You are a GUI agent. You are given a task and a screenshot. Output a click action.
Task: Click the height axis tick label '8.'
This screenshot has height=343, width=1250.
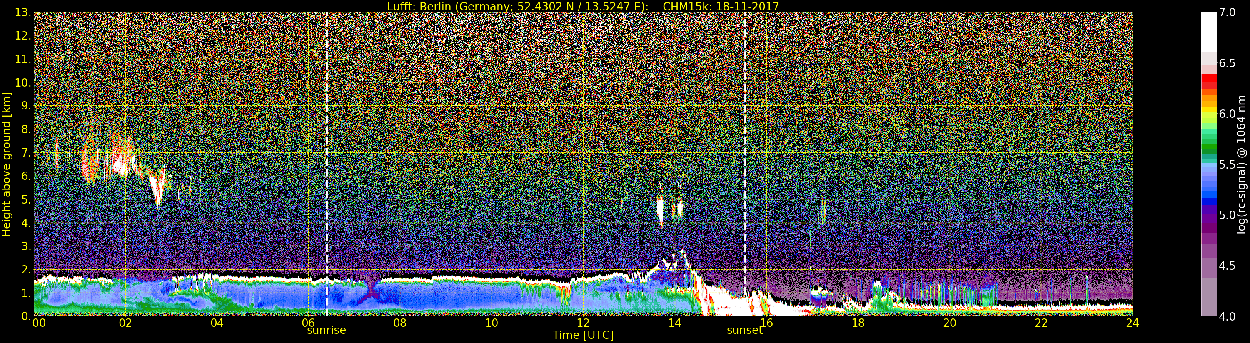click(26, 129)
